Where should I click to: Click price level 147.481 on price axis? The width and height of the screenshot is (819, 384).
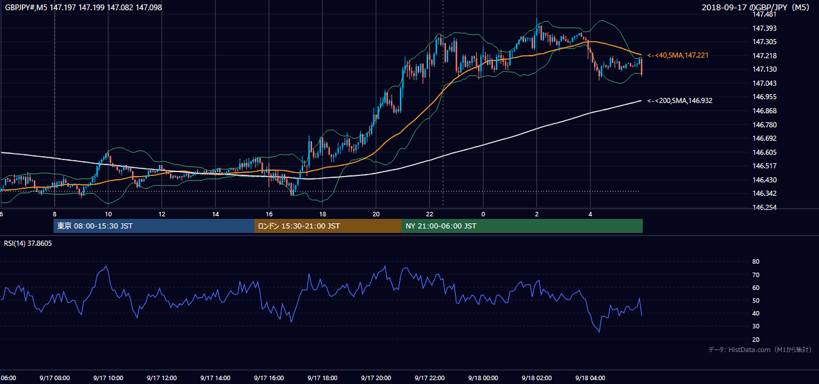pyautogui.click(x=765, y=15)
